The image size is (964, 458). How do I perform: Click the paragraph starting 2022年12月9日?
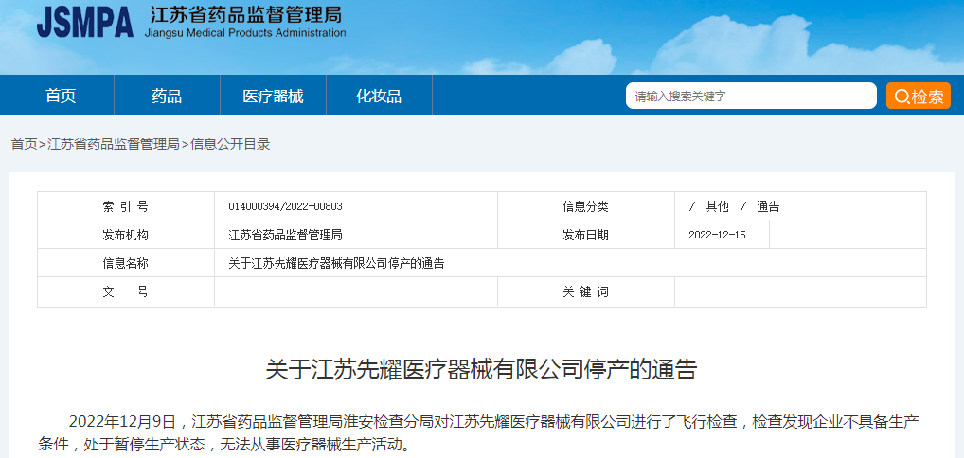478,432
